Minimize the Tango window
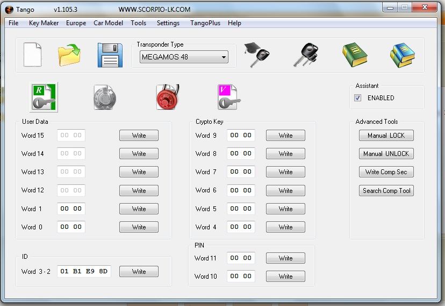This screenshot has width=445, height=306. [390, 8]
